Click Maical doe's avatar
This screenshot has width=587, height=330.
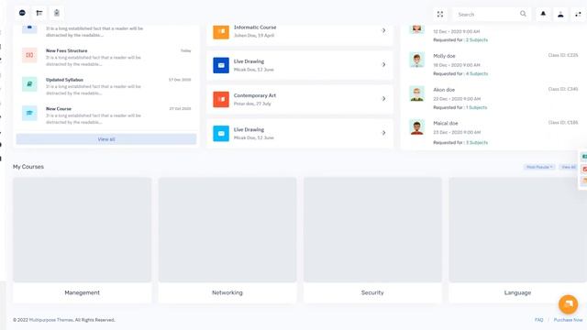tap(416, 127)
